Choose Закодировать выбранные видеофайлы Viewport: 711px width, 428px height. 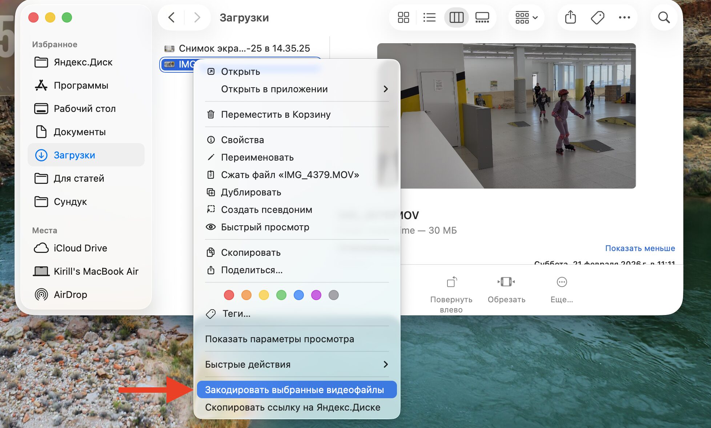294,389
